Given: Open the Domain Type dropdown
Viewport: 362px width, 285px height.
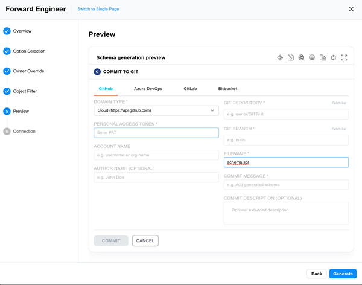Looking at the screenshot, I should point(156,110).
